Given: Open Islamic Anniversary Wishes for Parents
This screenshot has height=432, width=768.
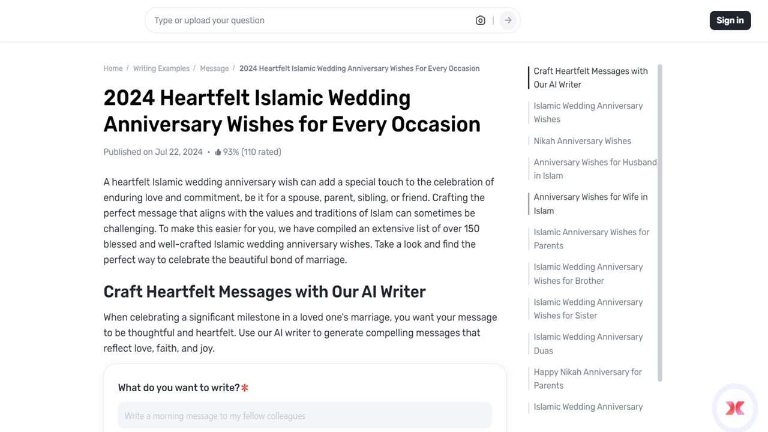Looking at the screenshot, I should point(591,239).
